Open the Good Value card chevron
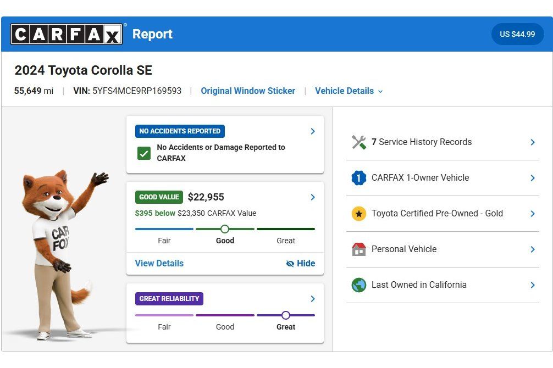553x368 pixels. coord(312,197)
